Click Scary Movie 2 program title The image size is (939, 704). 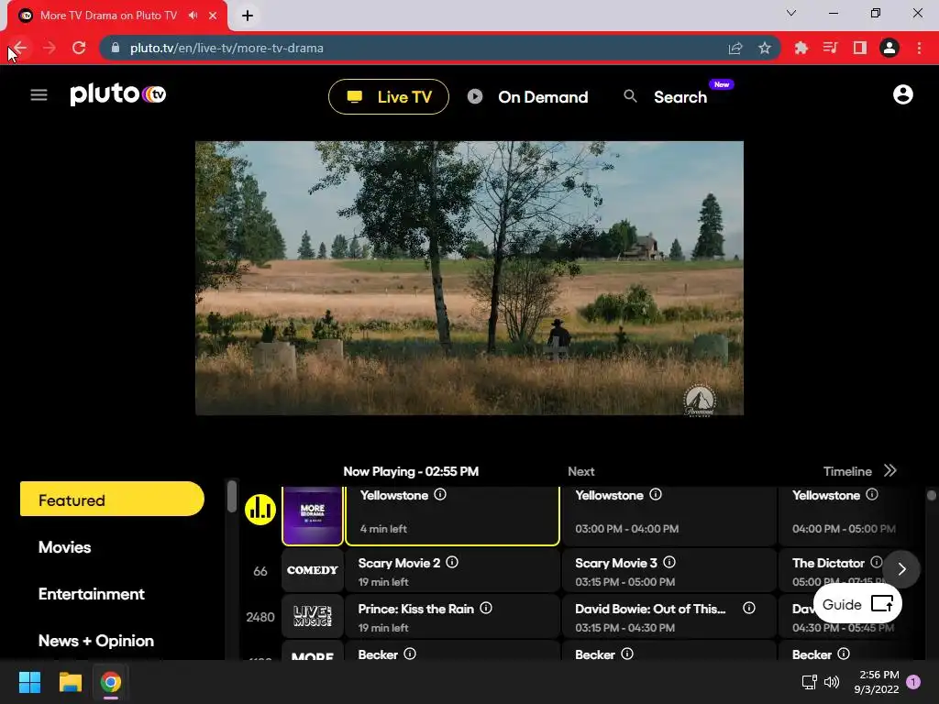pyautogui.click(x=399, y=563)
